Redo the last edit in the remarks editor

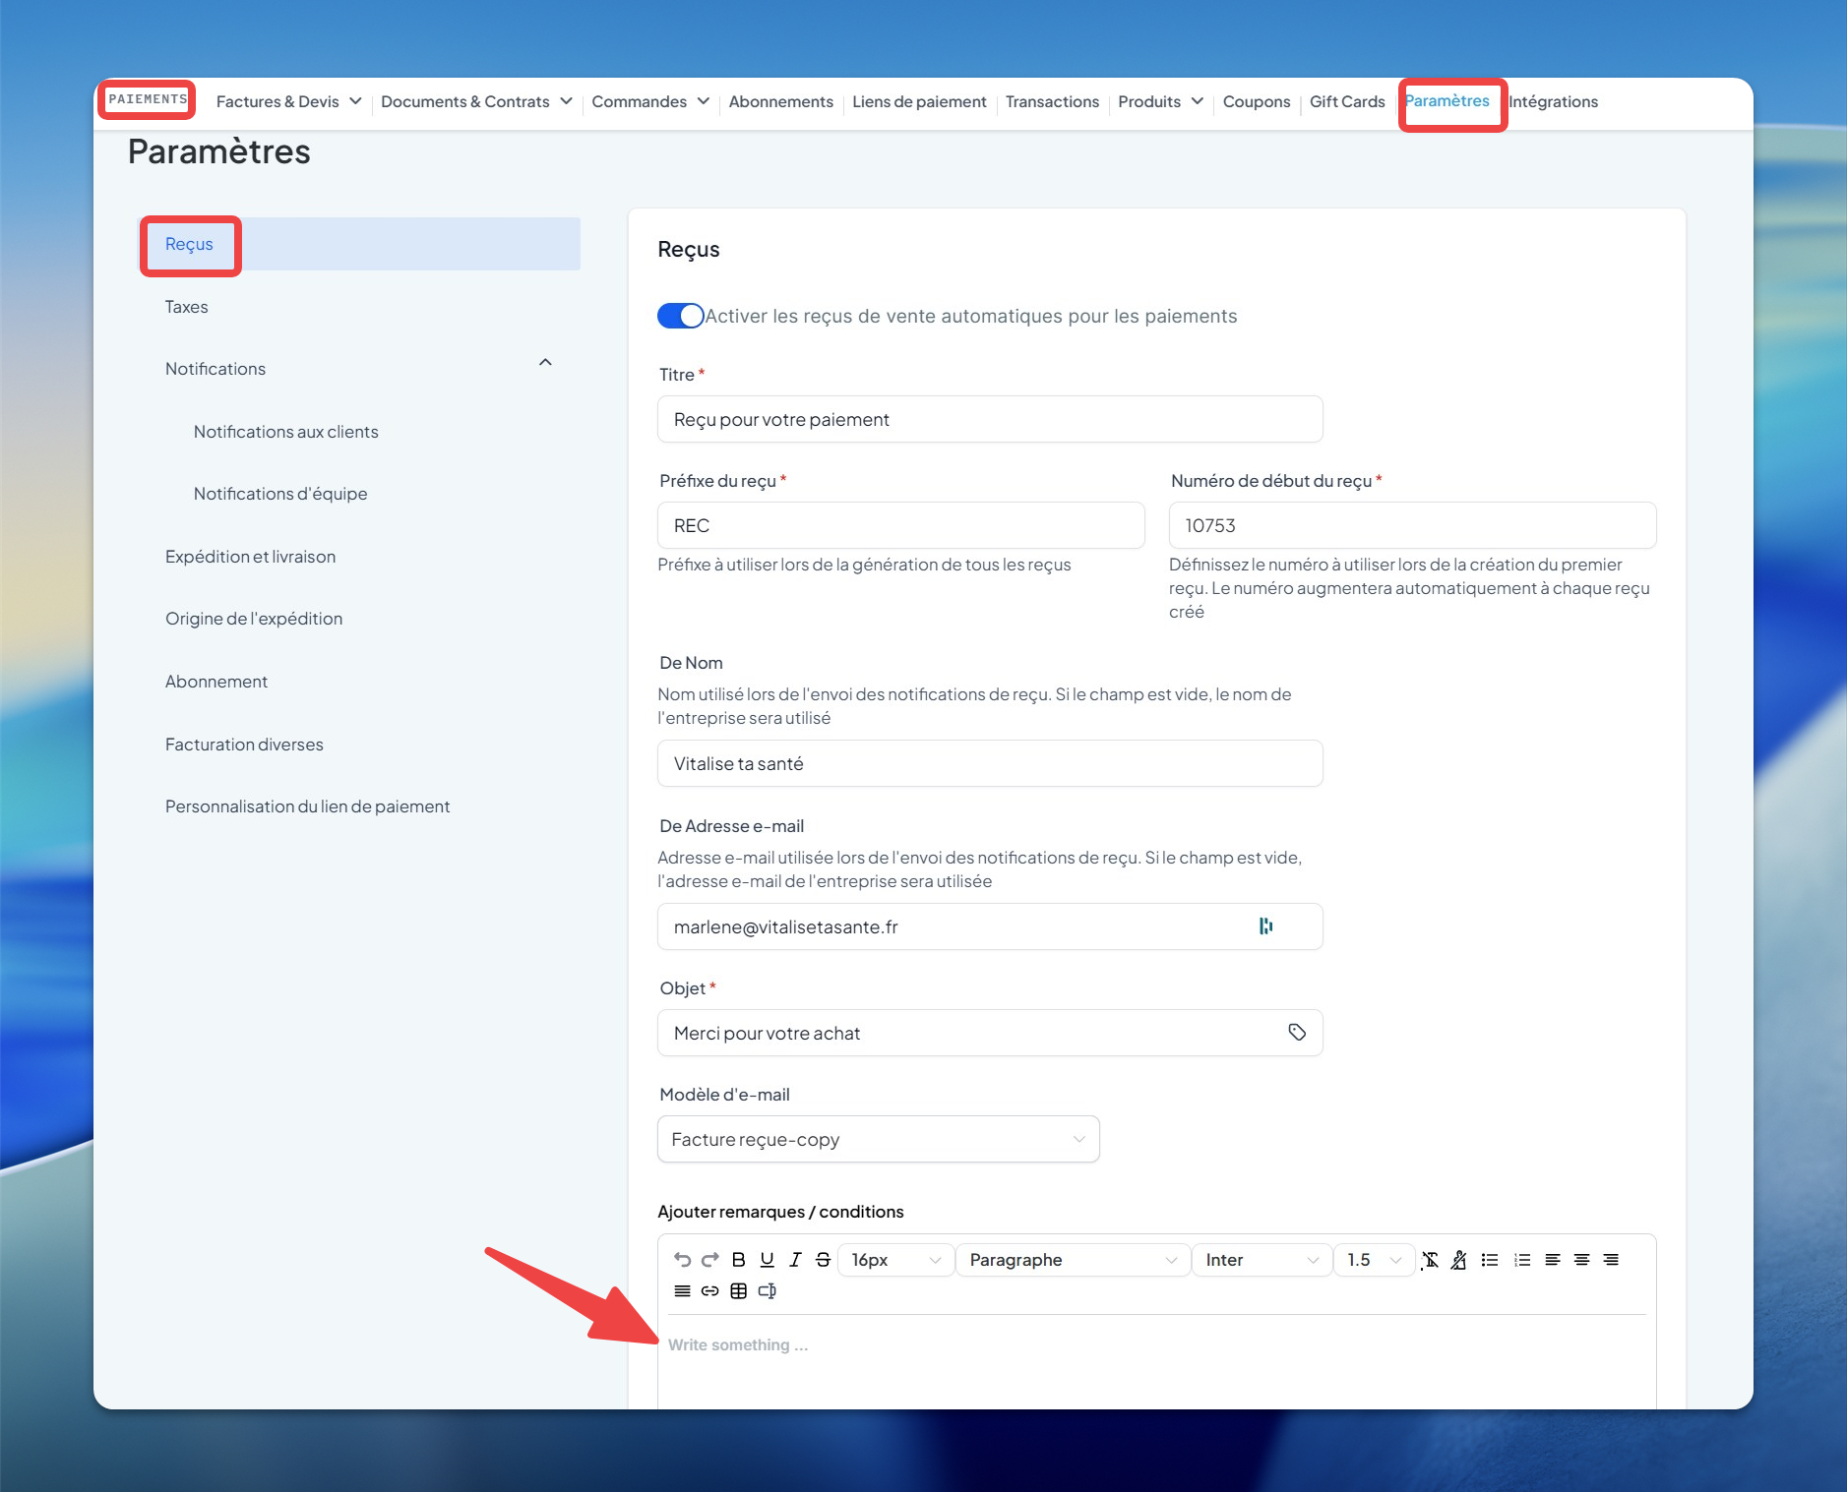click(710, 1260)
